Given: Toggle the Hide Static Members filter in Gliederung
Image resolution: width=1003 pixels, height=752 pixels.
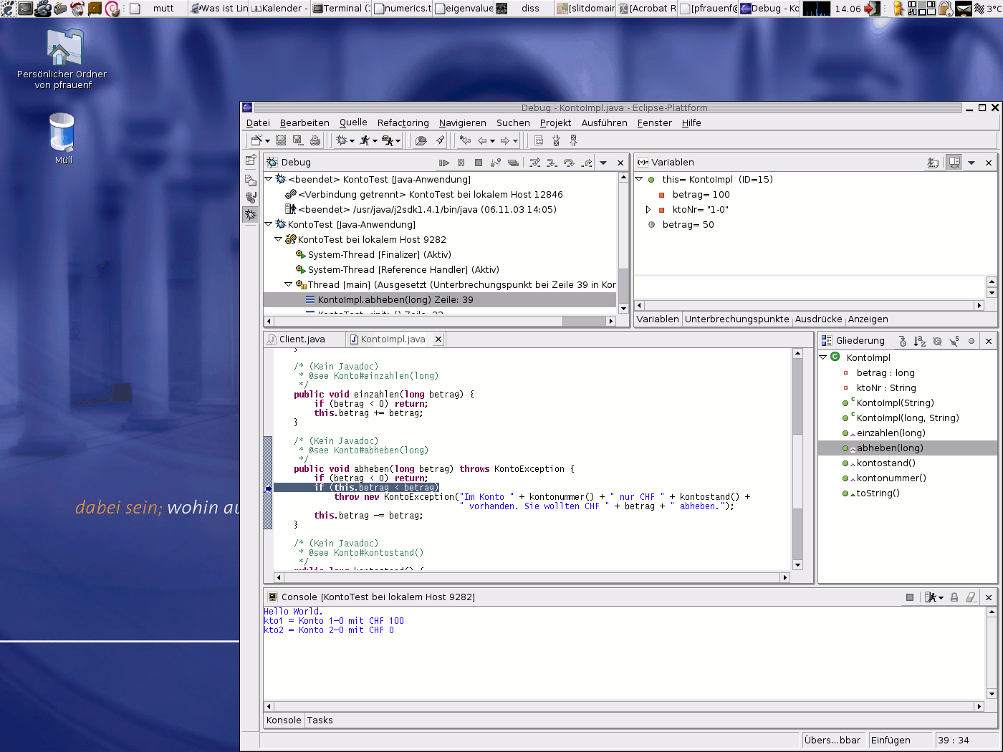Looking at the screenshot, I should point(954,341).
